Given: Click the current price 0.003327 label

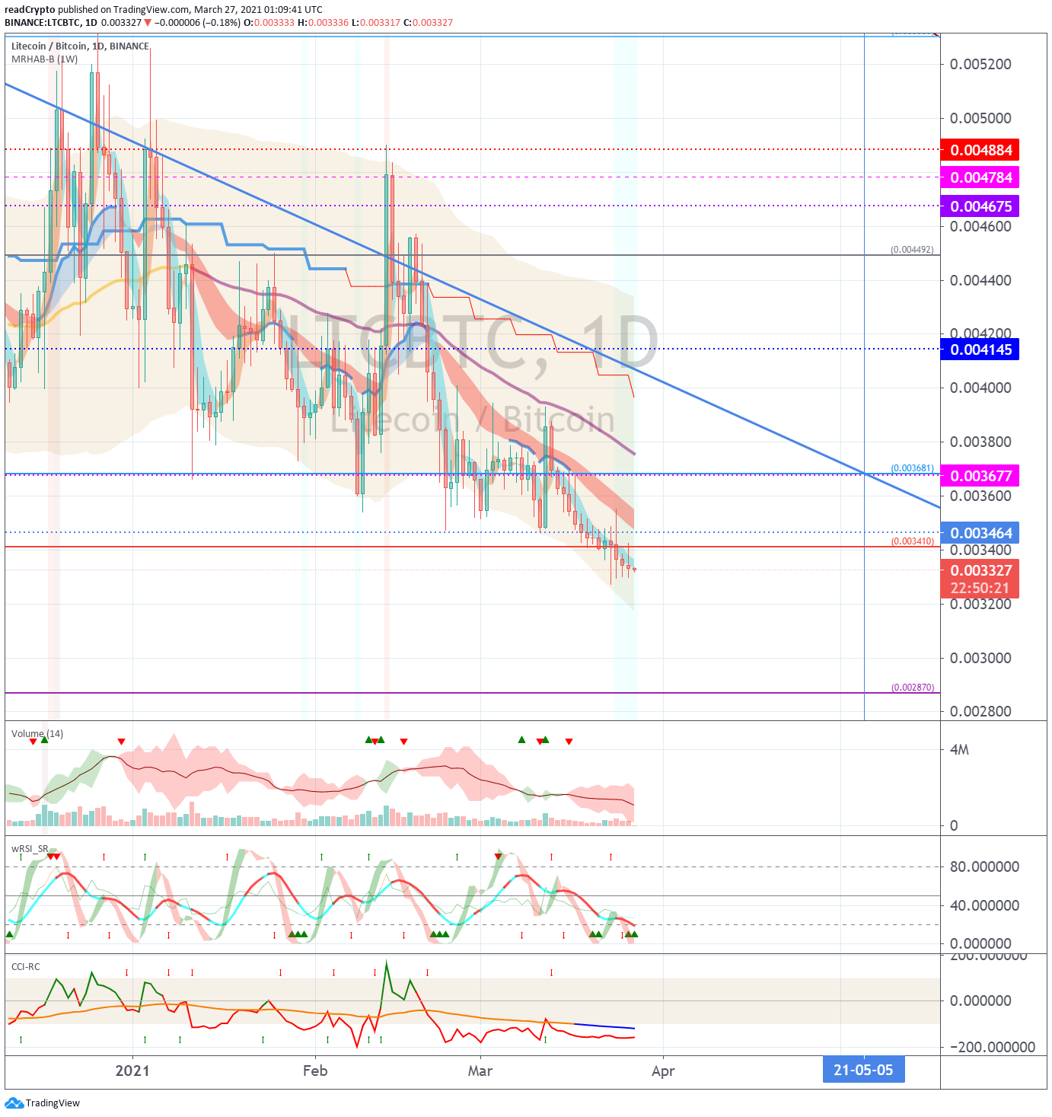Looking at the screenshot, I should point(981,570).
